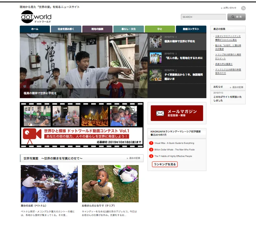Click the Vietnam street stall photo

pyautogui.click(x=49, y=184)
